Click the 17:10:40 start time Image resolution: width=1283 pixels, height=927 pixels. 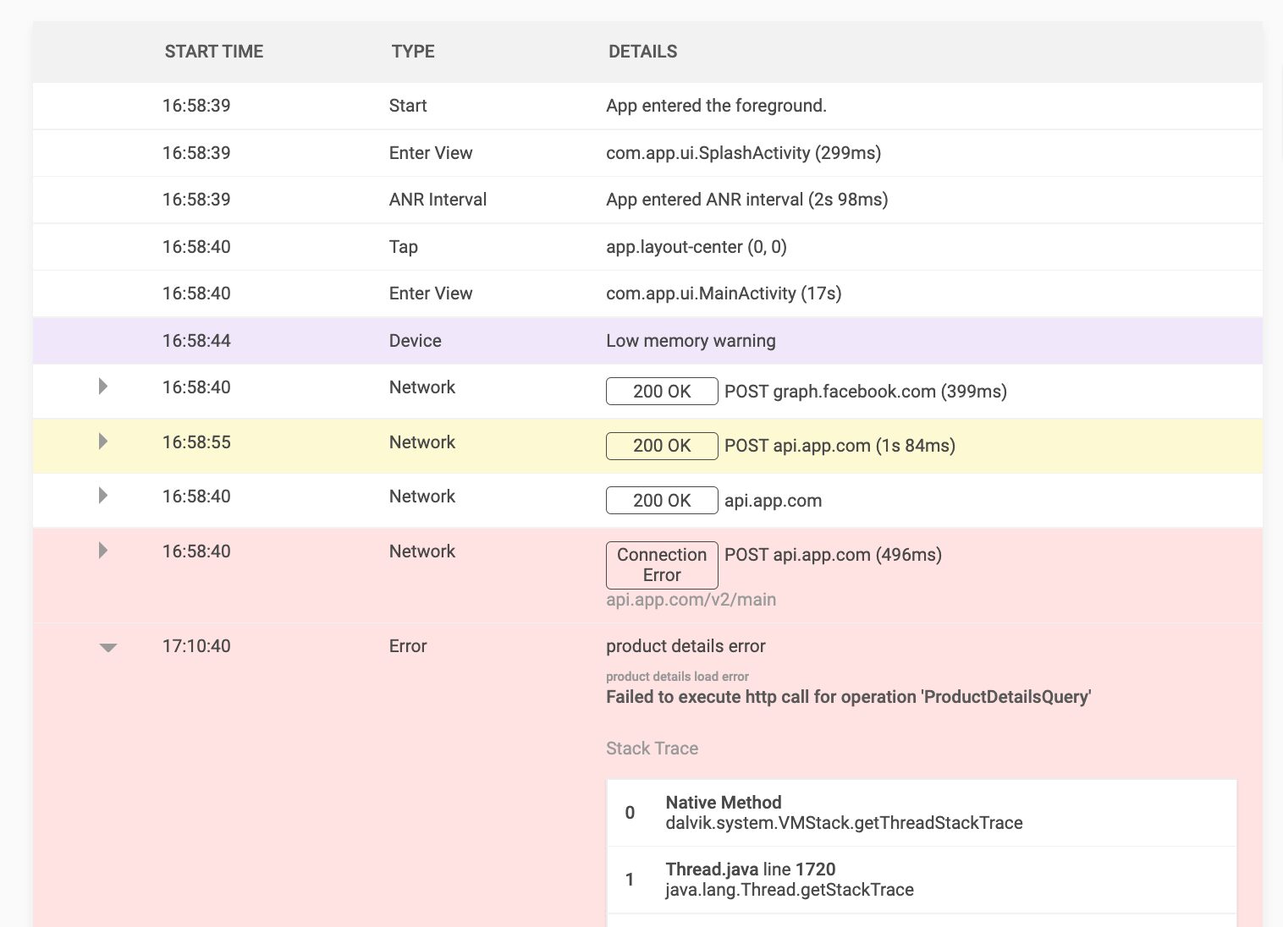pyautogui.click(x=196, y=646)
